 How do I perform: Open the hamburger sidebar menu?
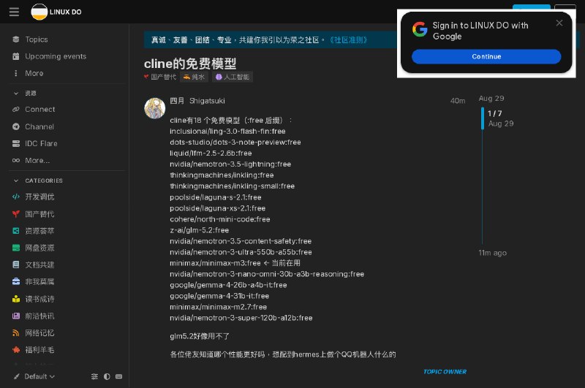pyautogui.click(x=14, y=12)
